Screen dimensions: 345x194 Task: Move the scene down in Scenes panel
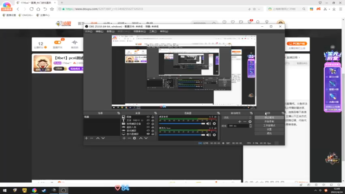103,138
